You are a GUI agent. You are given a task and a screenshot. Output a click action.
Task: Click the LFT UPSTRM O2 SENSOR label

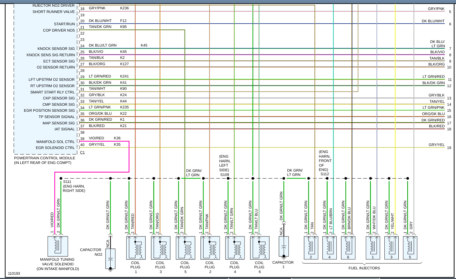tap(52, 80)
